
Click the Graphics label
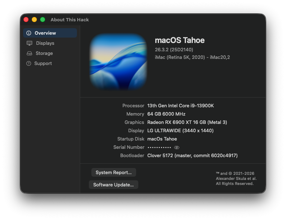[x=134, y=122]
